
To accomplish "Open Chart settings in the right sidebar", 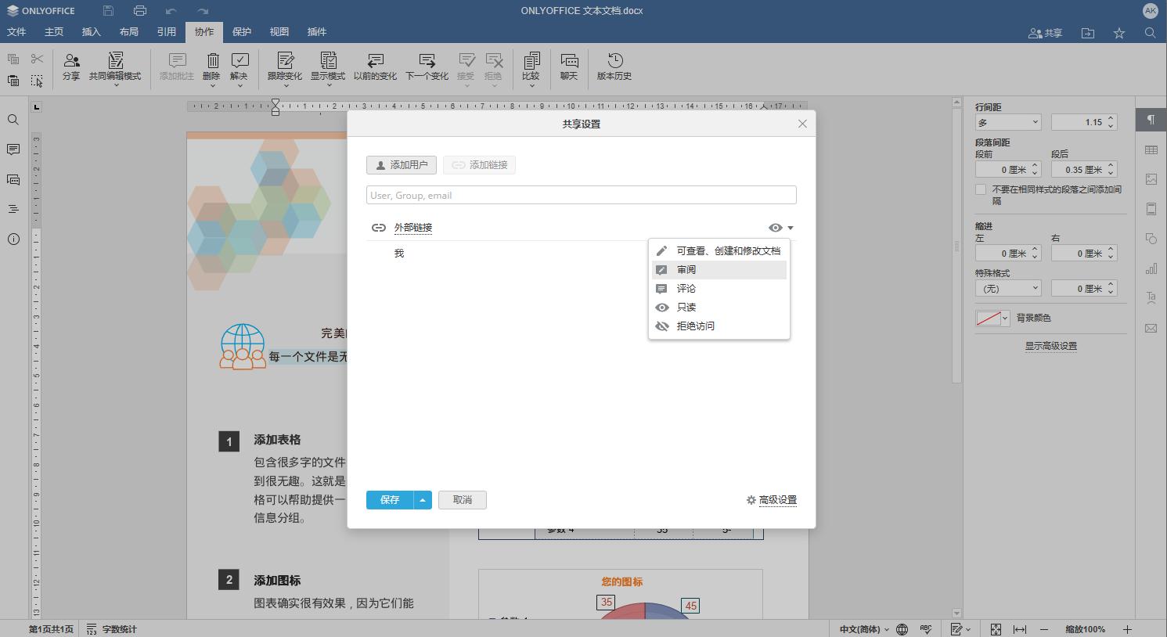I will (x=1151, y=268).
